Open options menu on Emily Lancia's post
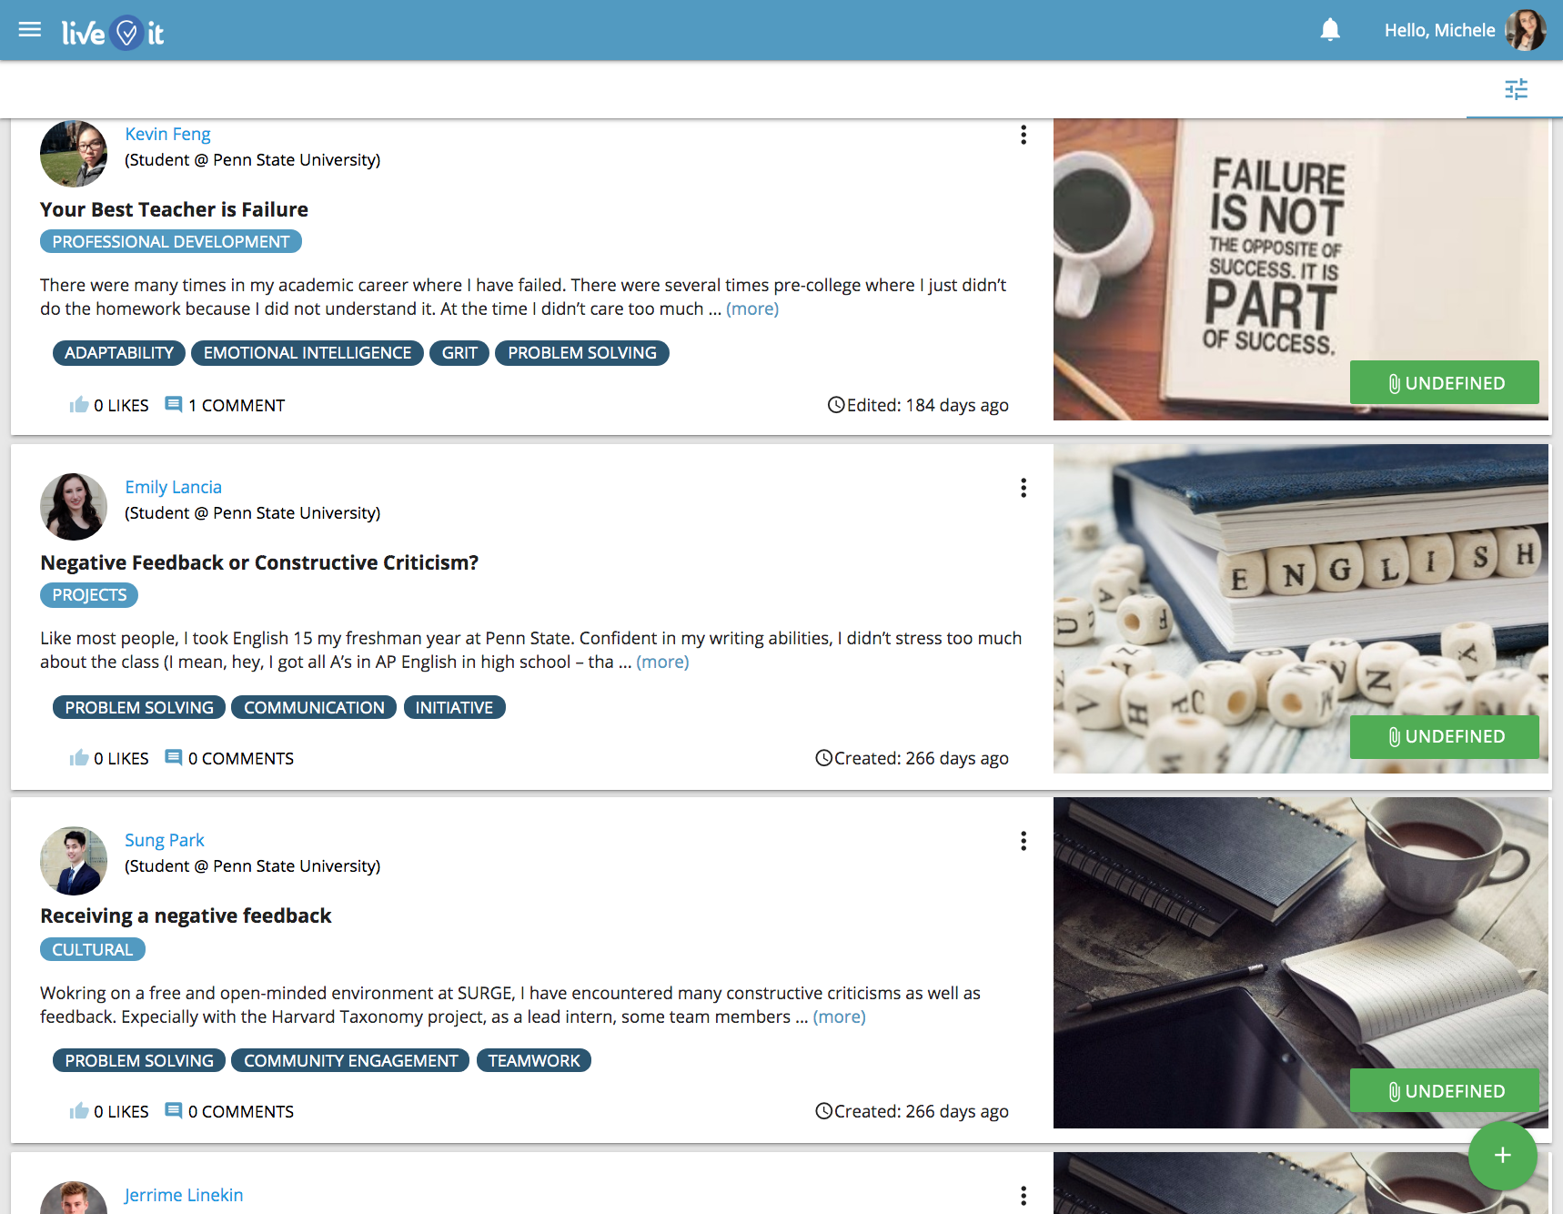The height and width of the screenshot is (1214, 1563). point(1024,488)
